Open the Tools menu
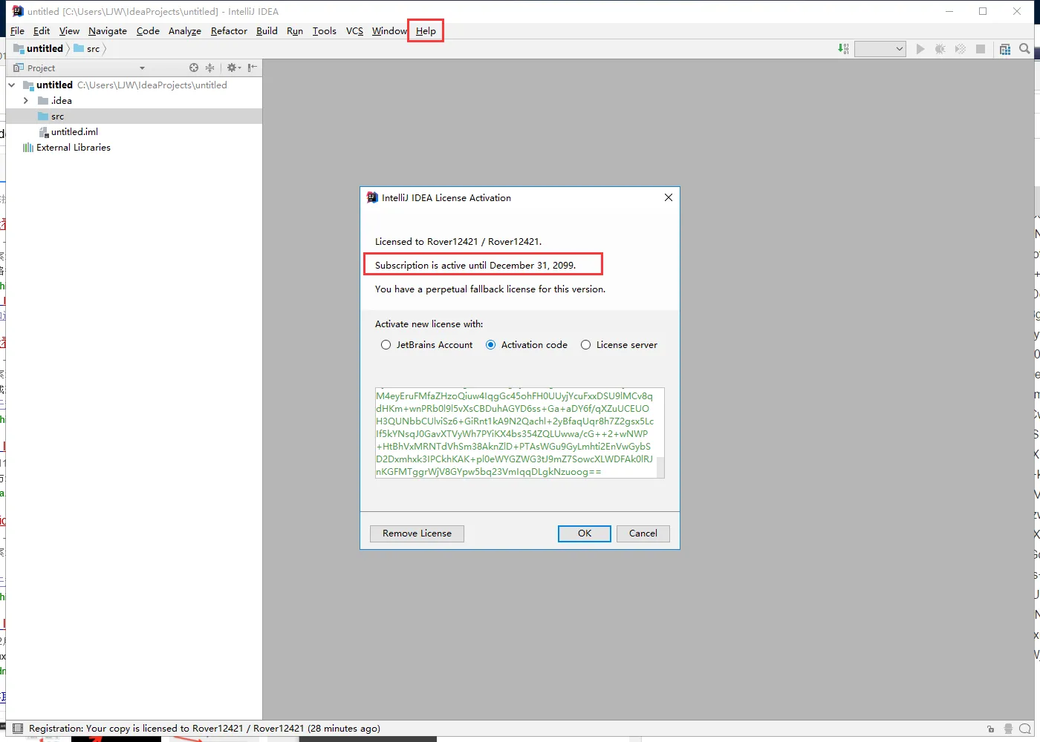Viewport: 1040px width, 742px height. (x=325, y=31)
